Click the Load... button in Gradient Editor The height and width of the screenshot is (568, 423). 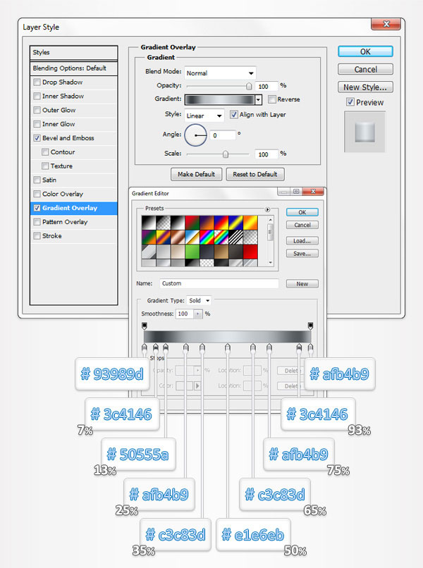pos(302,241)
